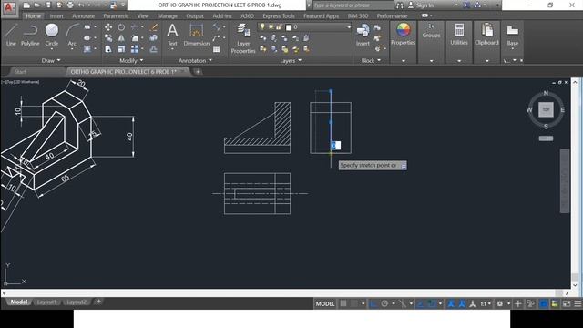583x328 pixels.
Task: Select the Stretch tool
Action: [x=108, y=48]
